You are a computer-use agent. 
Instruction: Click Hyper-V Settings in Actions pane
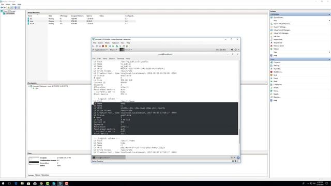coord(279,27)
